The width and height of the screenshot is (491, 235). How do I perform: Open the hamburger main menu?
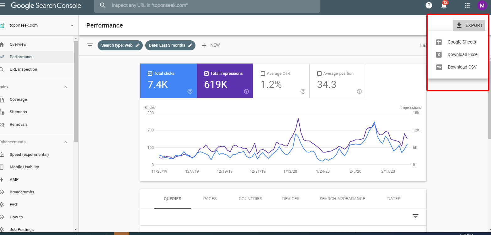[x=3, y=5]
